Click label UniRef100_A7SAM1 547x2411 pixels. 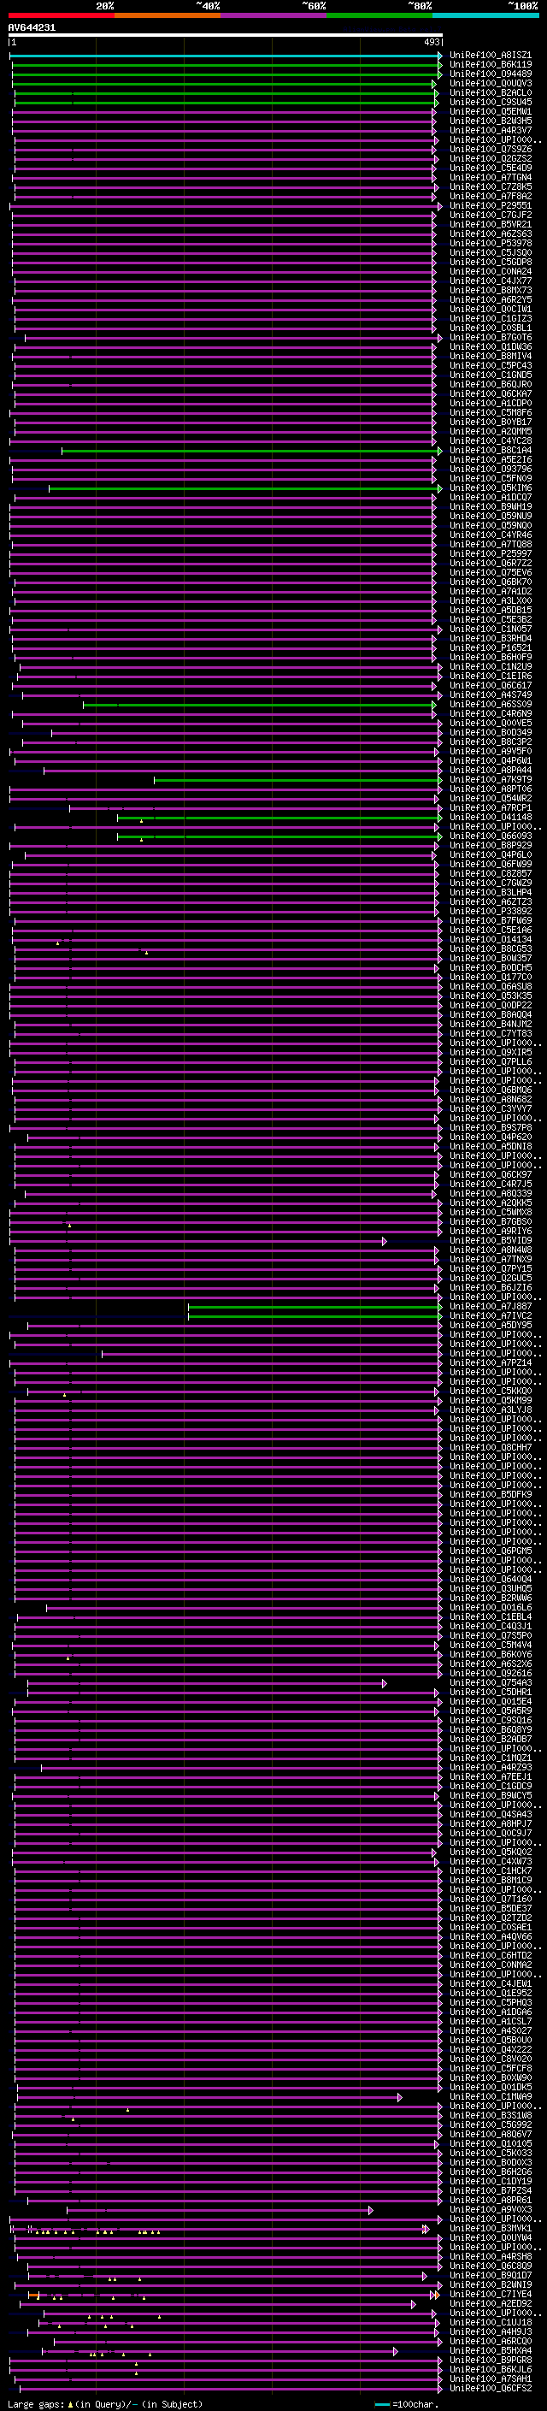pyautogui.click(x=490, y=2378)
